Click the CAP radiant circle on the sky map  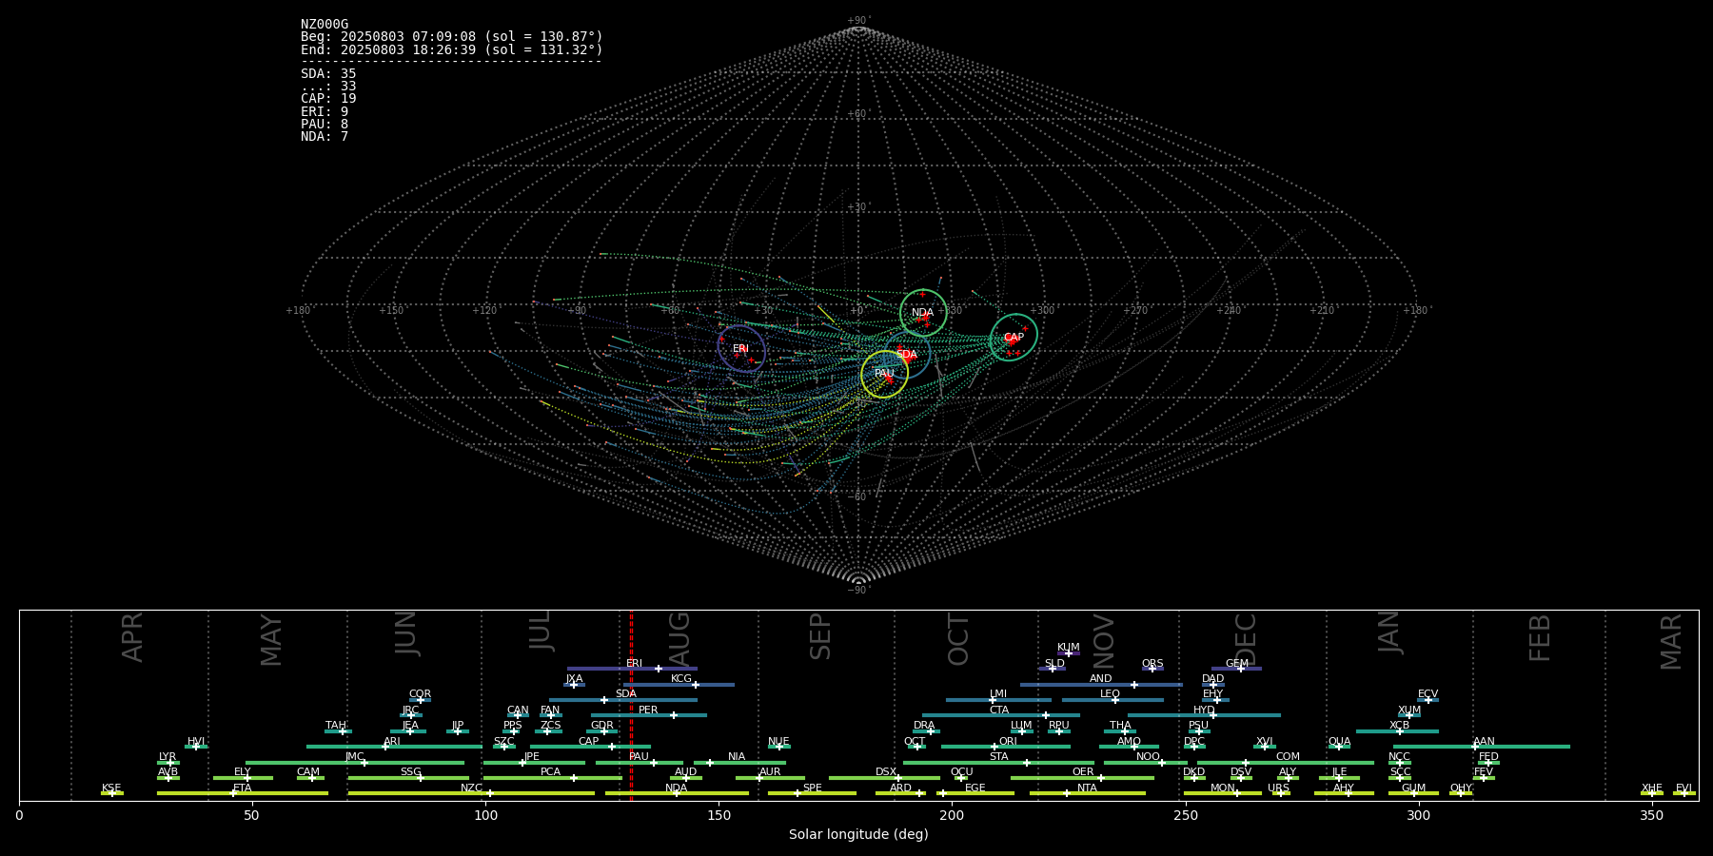1014,337
